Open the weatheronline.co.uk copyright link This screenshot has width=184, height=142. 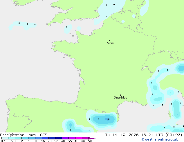click(160, 139)
